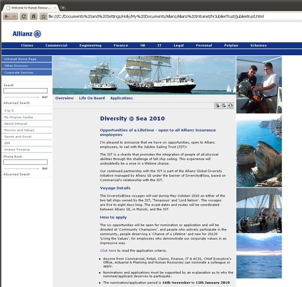The image size is (302, 287).
Task: Reload the page with the refresh icon
Action: (24, 16)
